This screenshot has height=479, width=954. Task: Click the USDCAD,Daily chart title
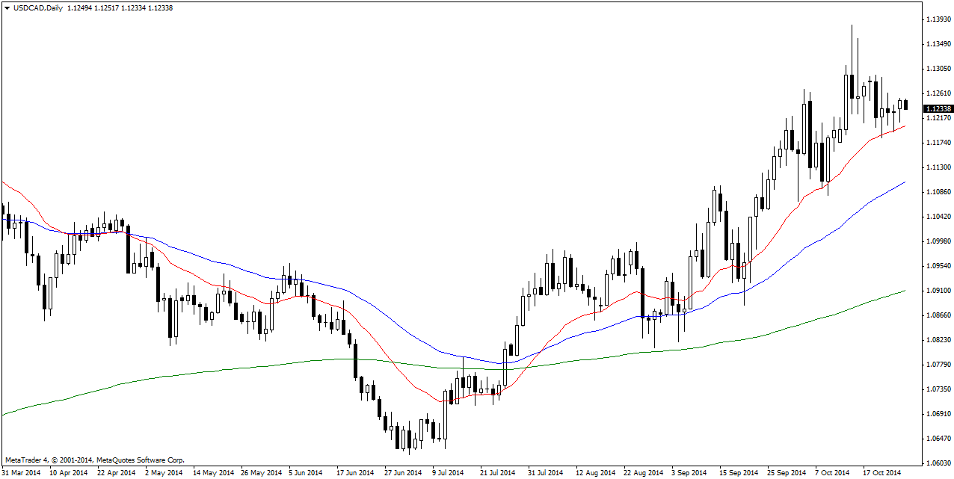tap(38, 8)
